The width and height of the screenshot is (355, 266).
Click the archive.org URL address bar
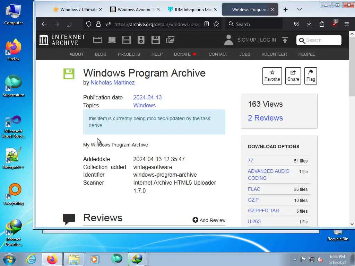[x=157, y=24]
